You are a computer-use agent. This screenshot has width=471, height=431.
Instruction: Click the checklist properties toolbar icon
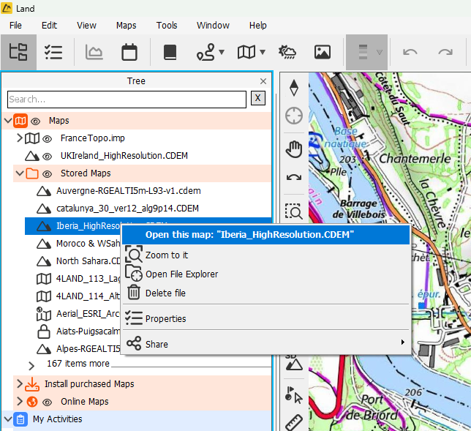(53, 52)
